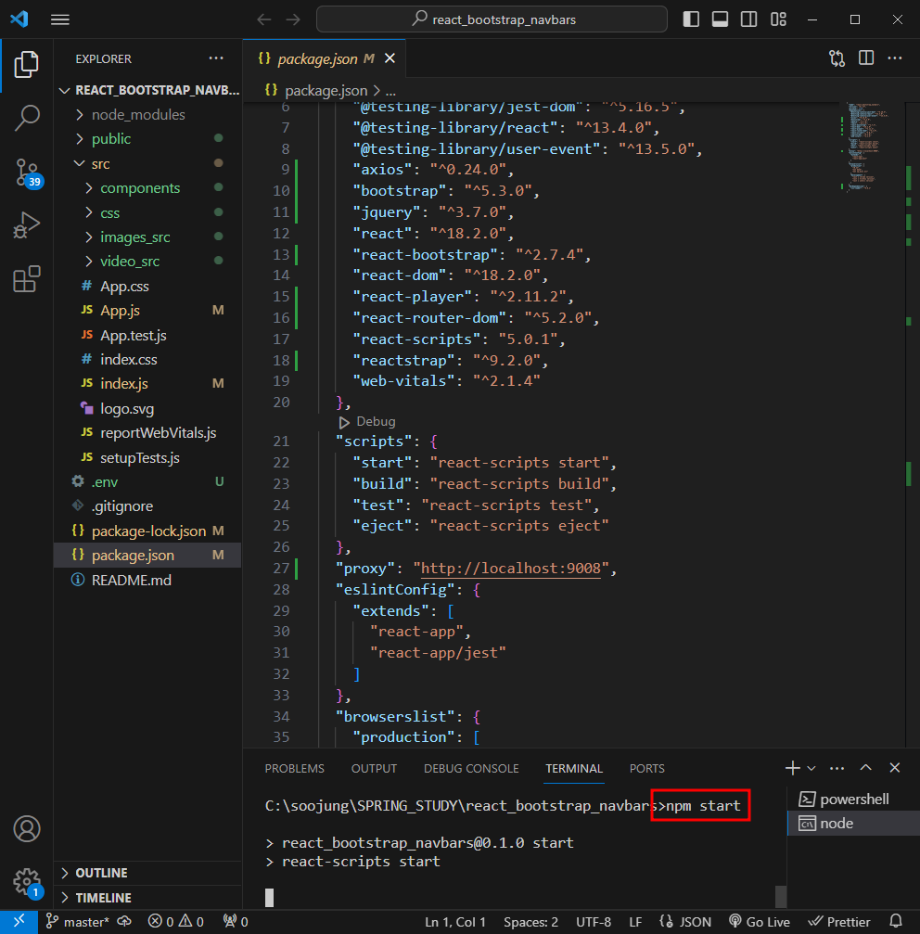The width and height of the screenshot is (920, 934).
Task: Toggle the bottom panel layout icon
Action: click(720, 19)
